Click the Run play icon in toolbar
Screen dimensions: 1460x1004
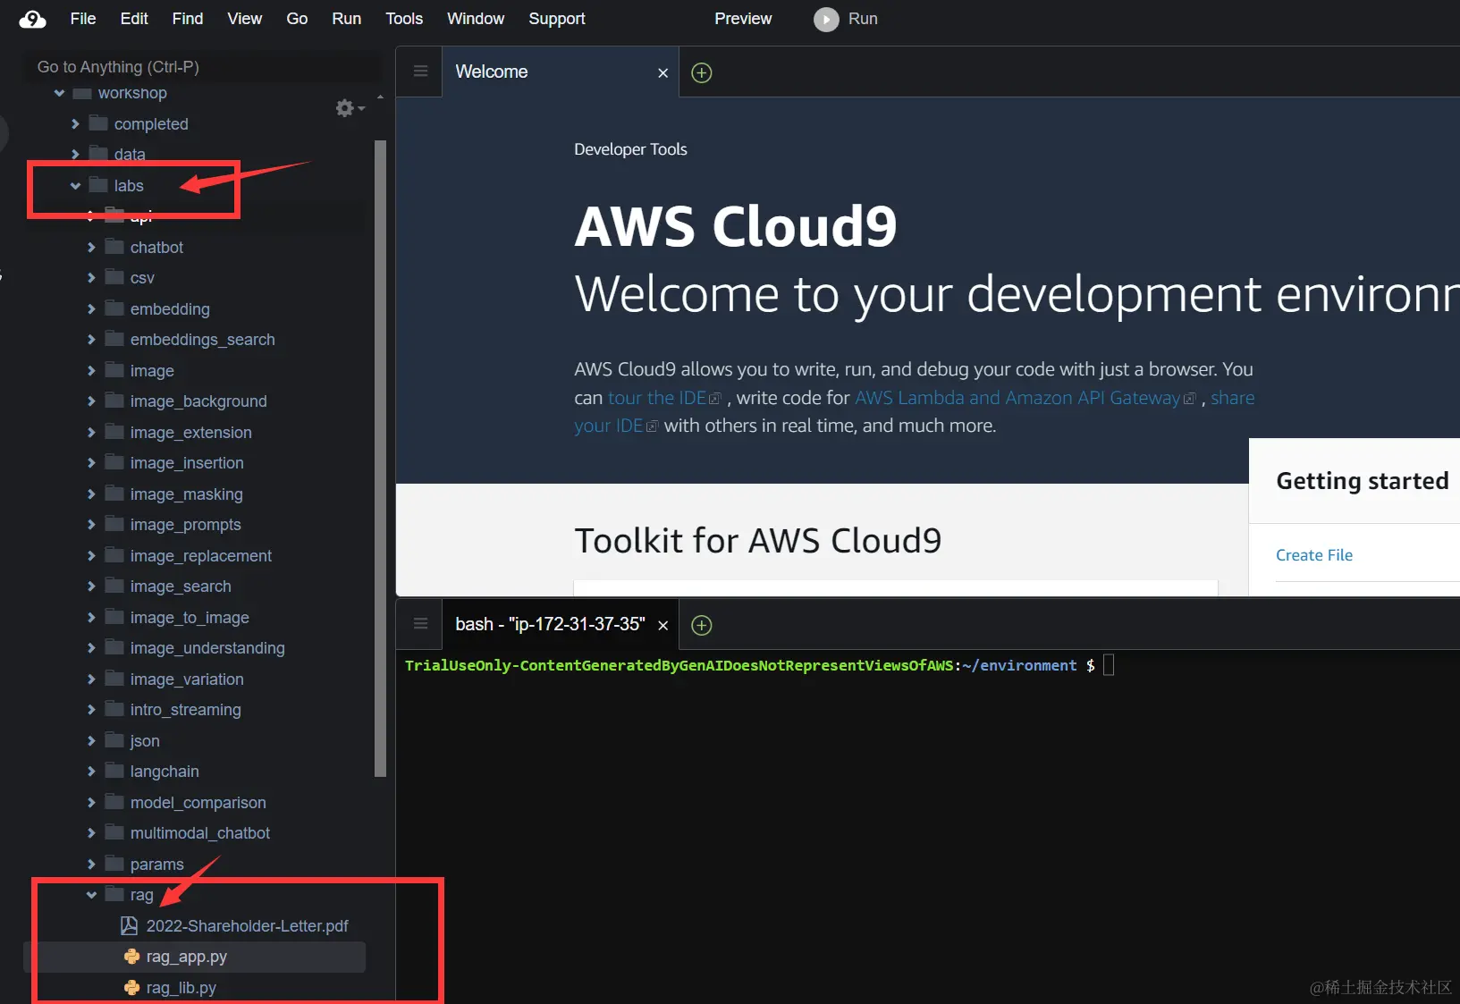tap(826, 19)
